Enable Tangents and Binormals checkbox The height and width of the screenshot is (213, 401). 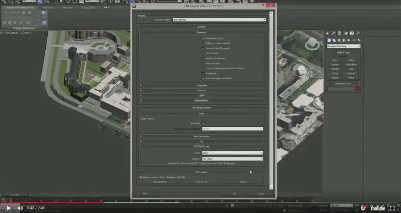pos(203,48)
